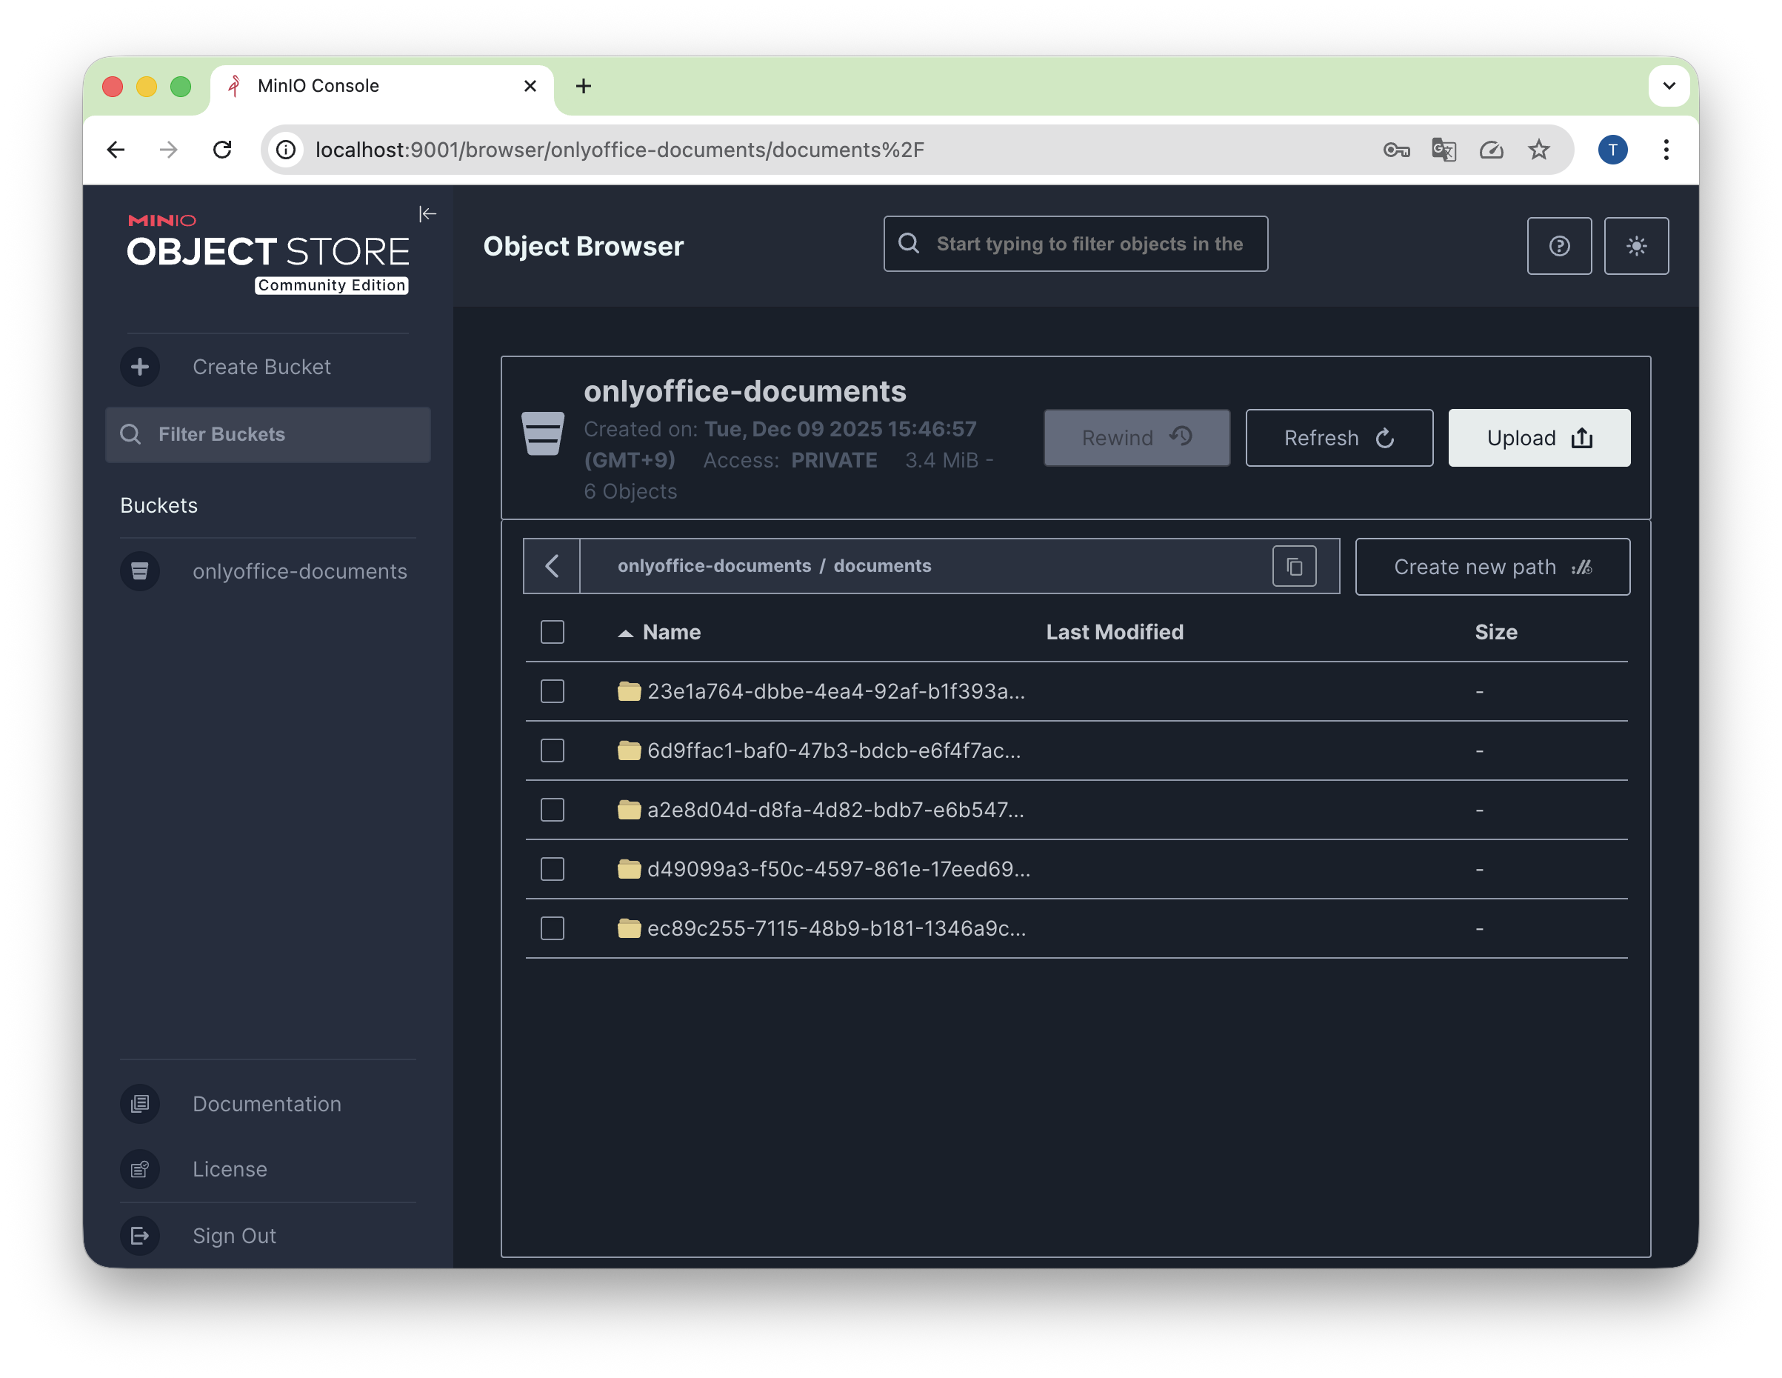Screen dimensions: 1782x1378
Task: Open the License sidebar item
Action: click(x=267, y=1168)
